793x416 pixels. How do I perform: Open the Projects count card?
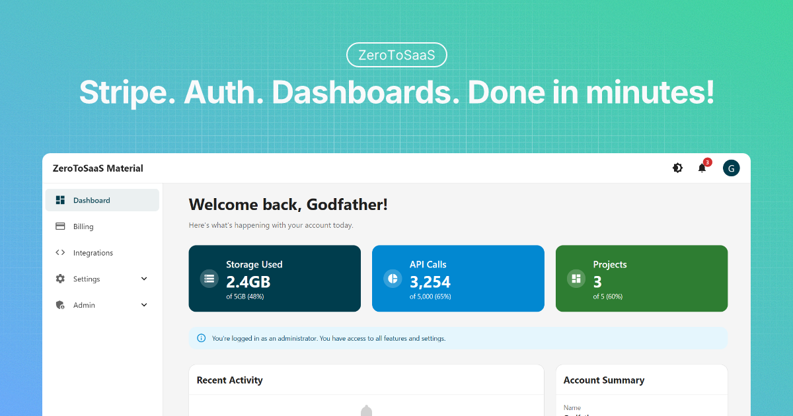click(x=642, y=279)
